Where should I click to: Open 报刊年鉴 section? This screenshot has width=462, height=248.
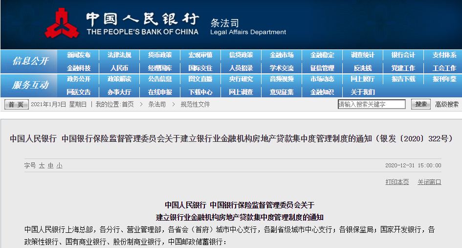click(444, 79)
